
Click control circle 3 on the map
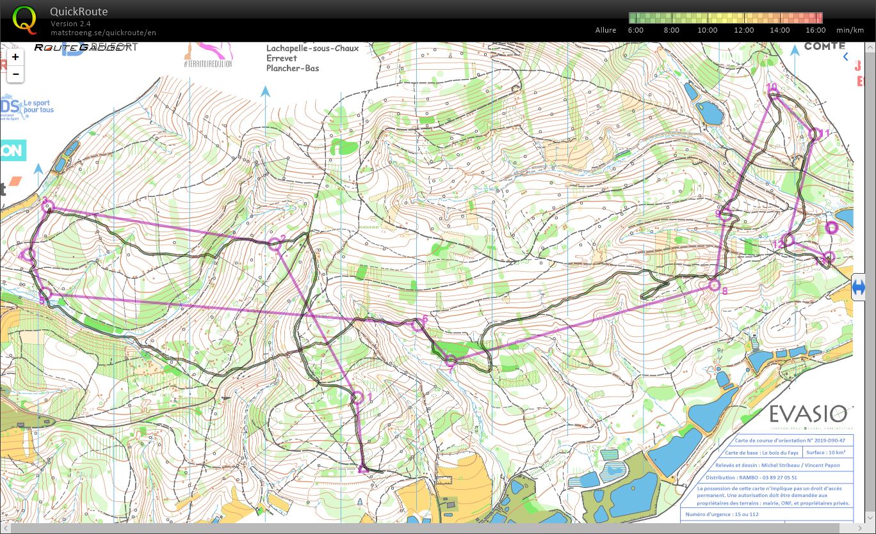tap(47, 207)
